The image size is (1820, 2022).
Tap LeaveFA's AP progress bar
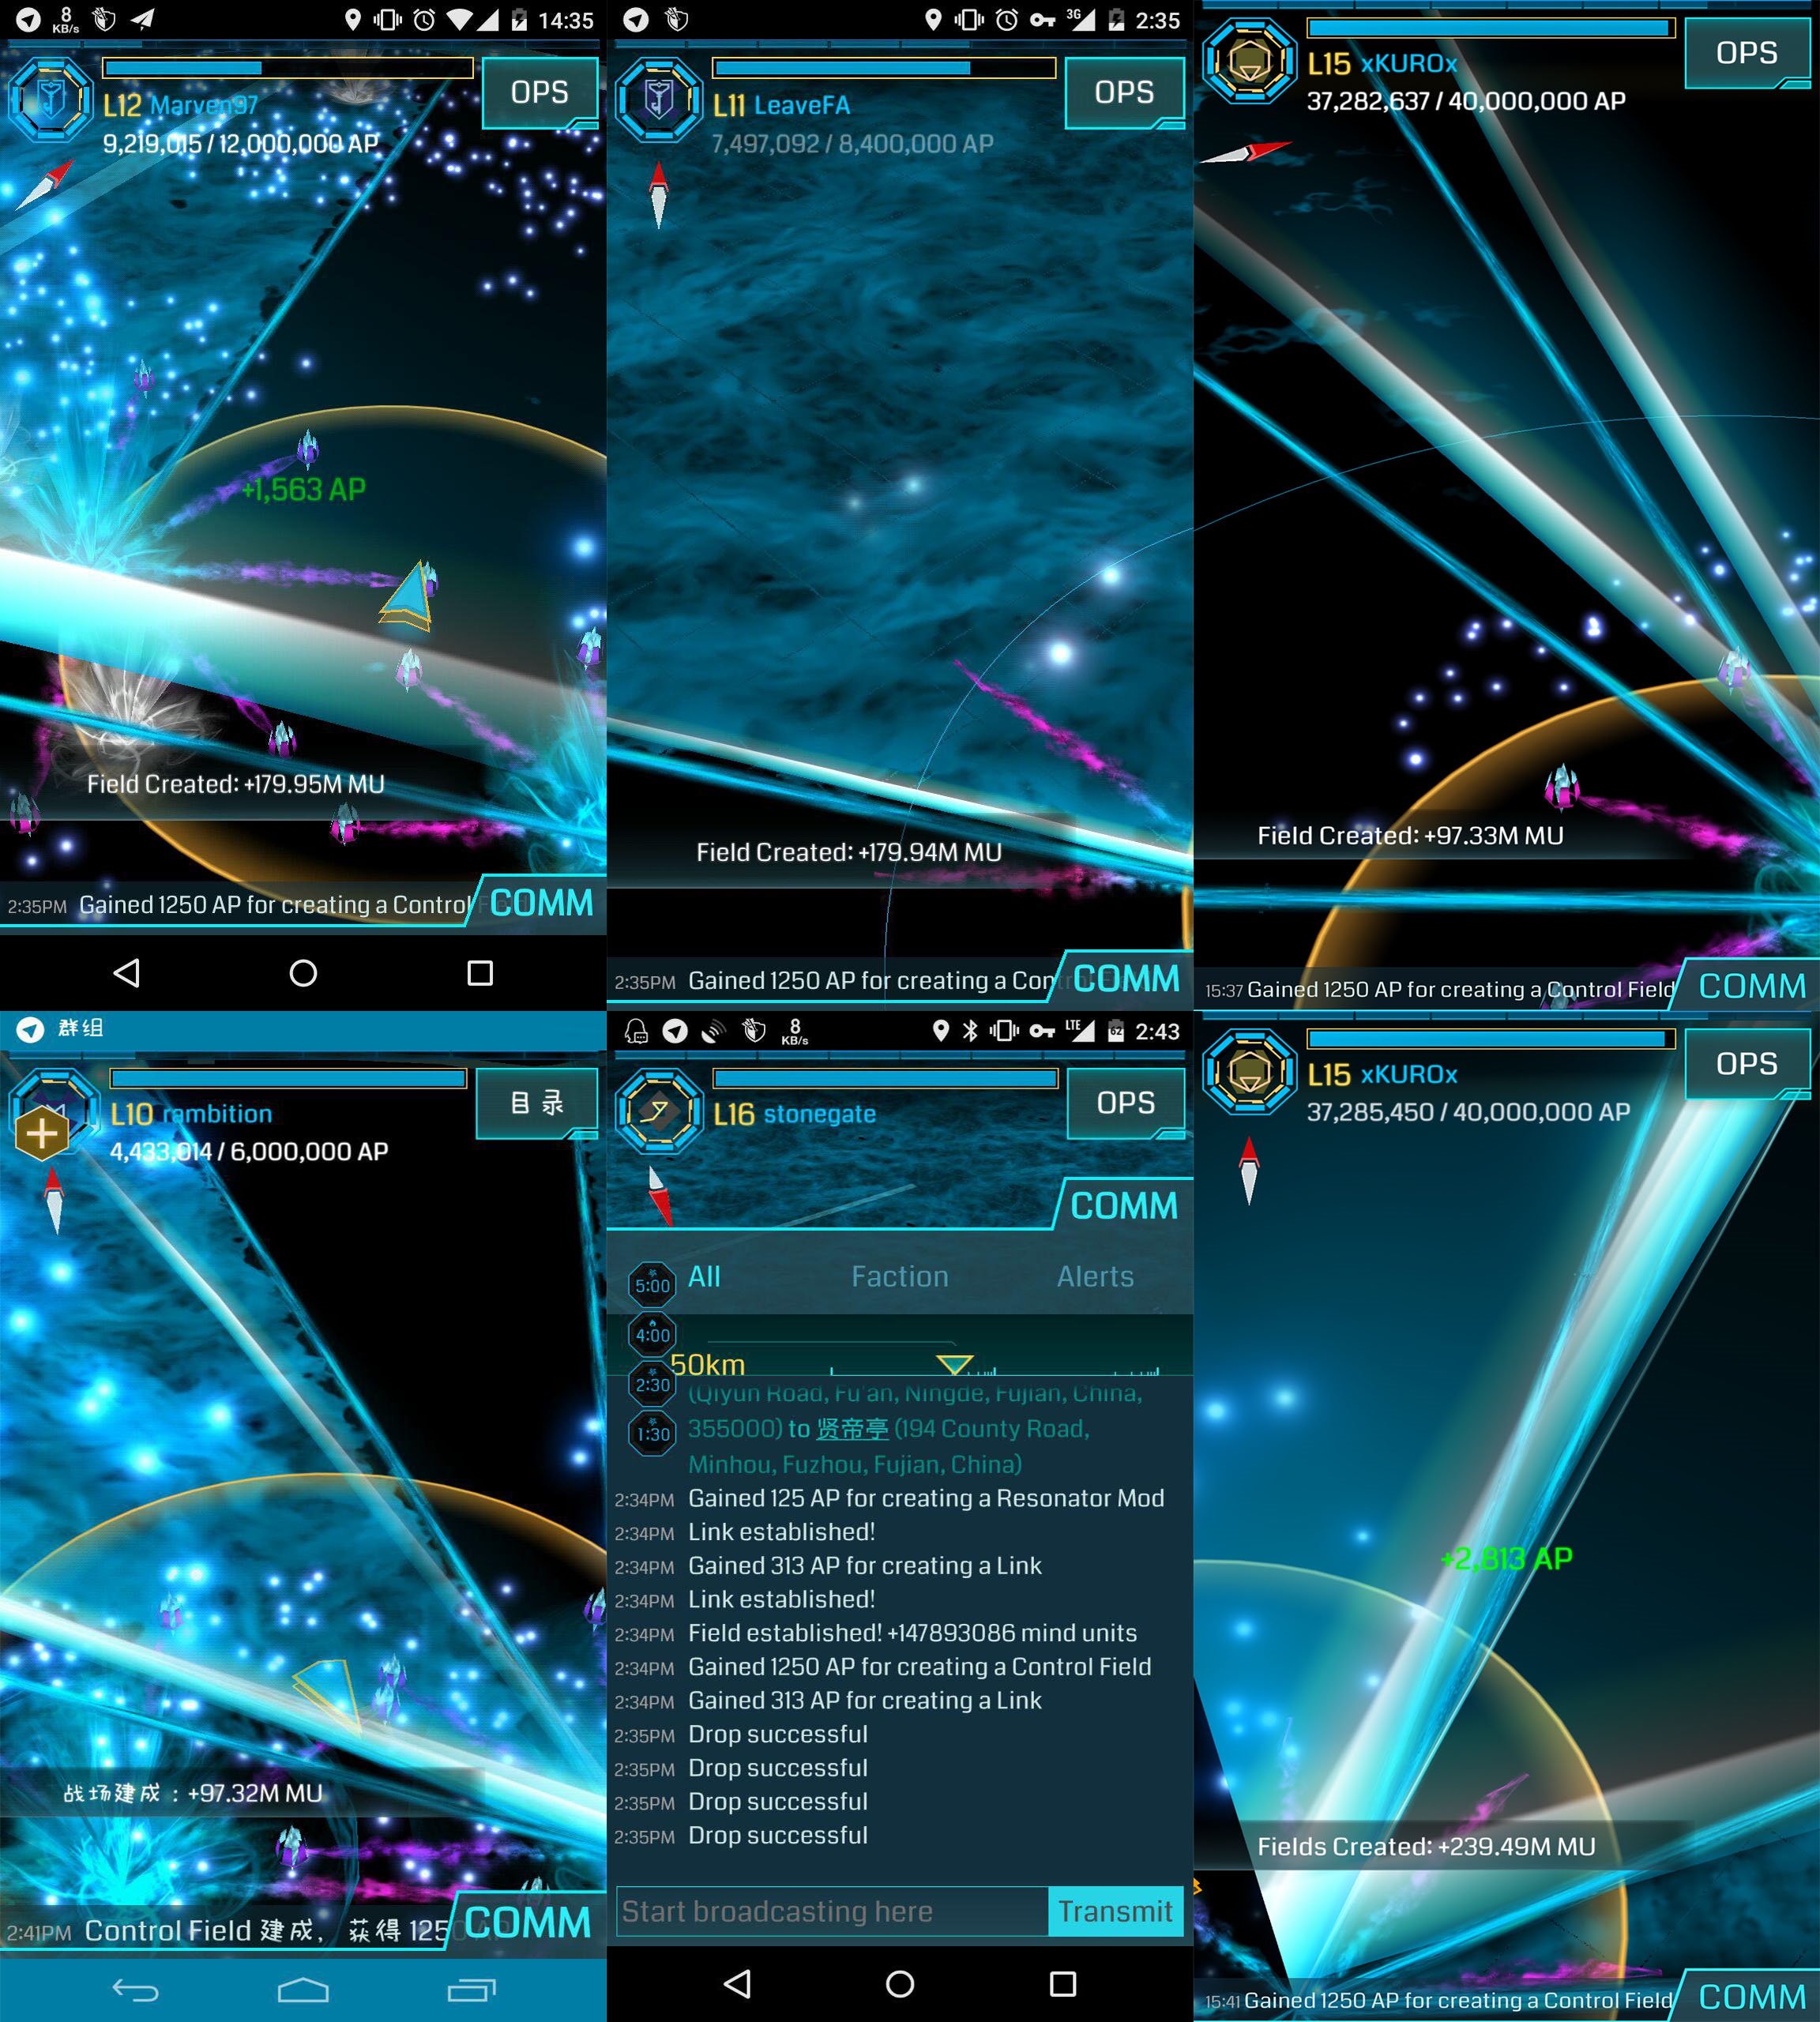click(884, 68)
